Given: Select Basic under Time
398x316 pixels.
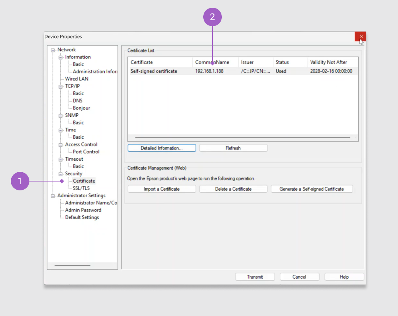Looking at the screenshot, I should click(x=78, y=137).
